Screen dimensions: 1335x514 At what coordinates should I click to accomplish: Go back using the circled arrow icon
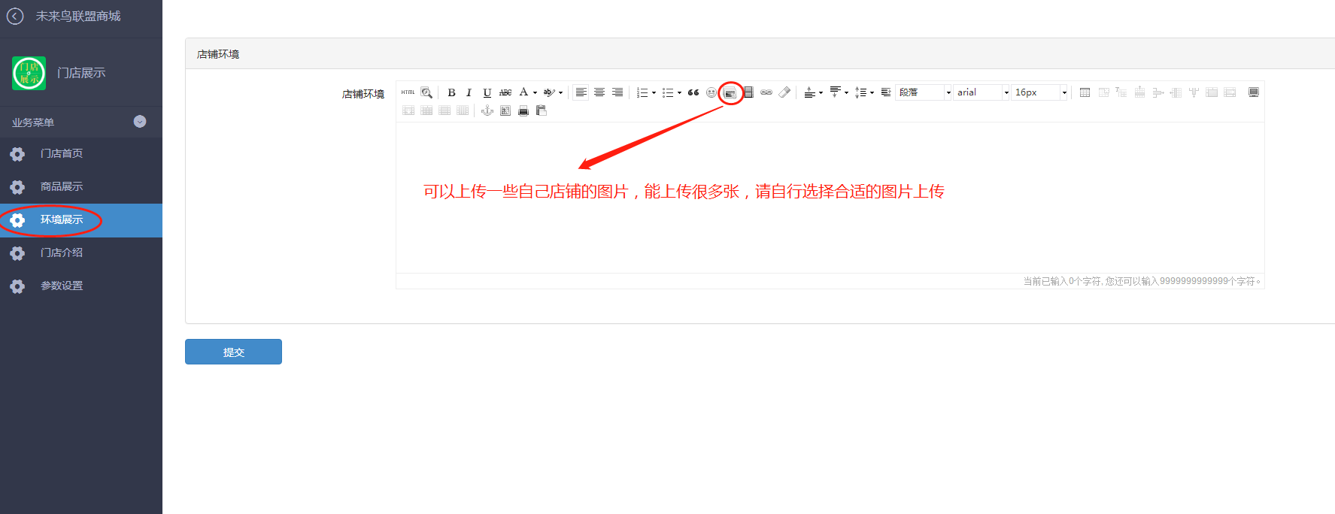(x=15, y=16)
